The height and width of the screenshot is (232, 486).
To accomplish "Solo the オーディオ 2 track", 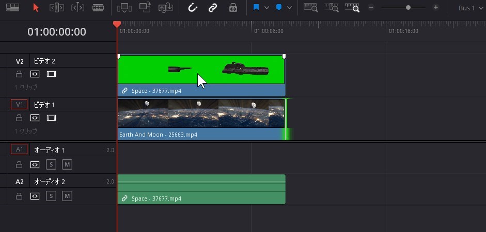I will point(51,196).
